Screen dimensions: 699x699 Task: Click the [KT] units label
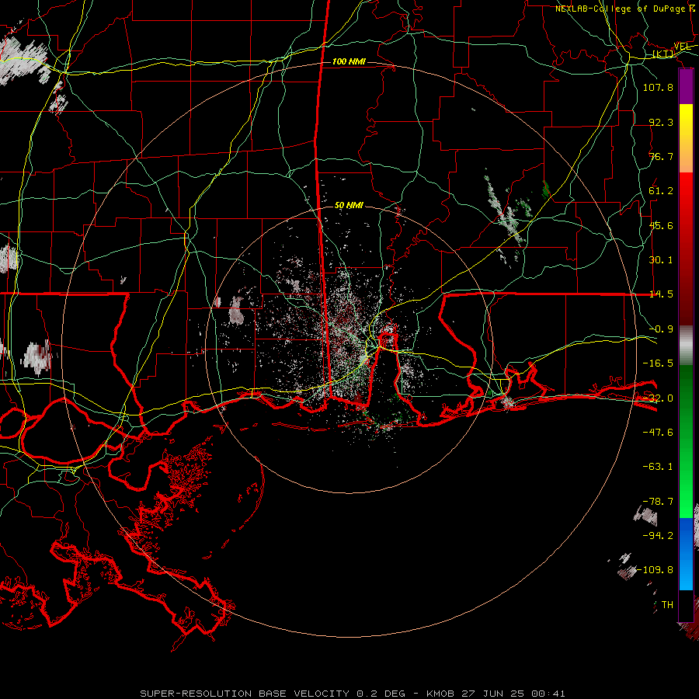(663, 54)
